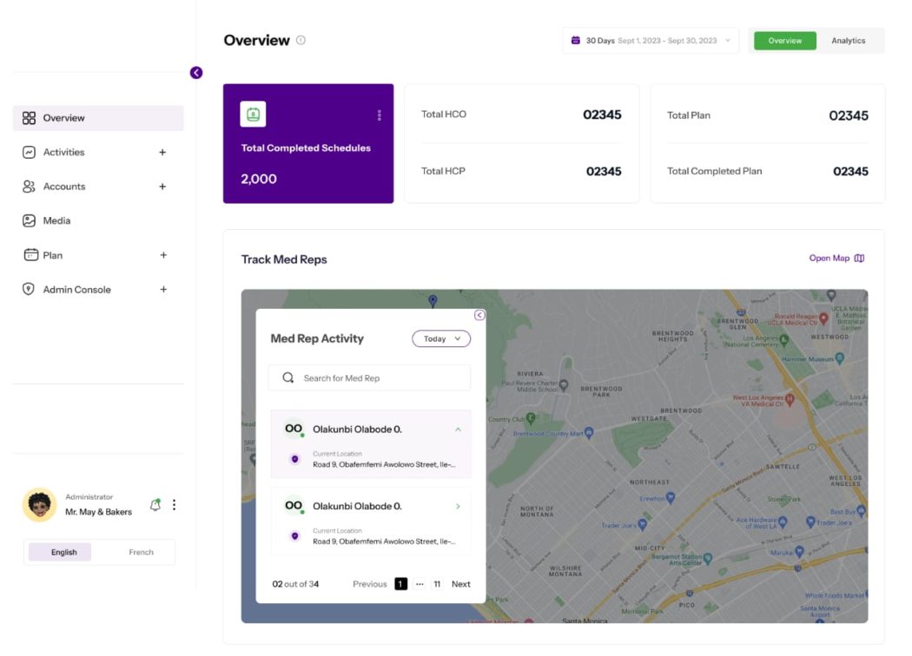Click the Accounts sidebar icon
This screenshot has width=912, height=656.
pyautogui.click(x=30, y=186)
